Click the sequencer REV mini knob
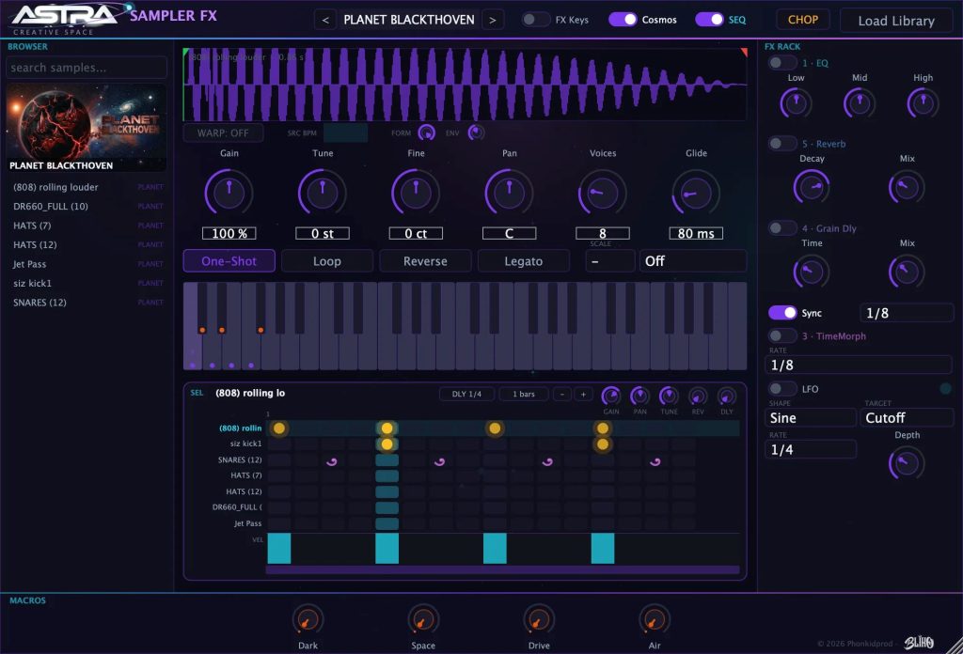Screen dimensions: 963x654 (x=698, y=396)
